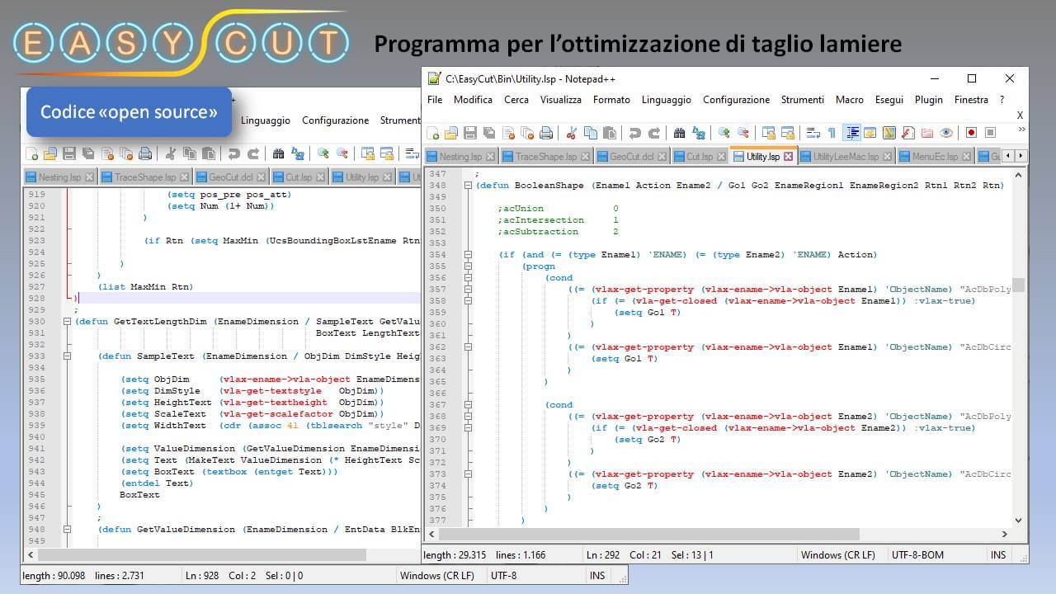Toggle Word wrap in the front window toolbar
This screenshot has width=1056, height=594.
click(x=813, y=133)
